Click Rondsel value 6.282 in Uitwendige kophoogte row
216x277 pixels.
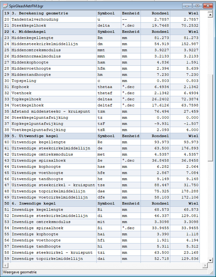click(x=163, y=166)
